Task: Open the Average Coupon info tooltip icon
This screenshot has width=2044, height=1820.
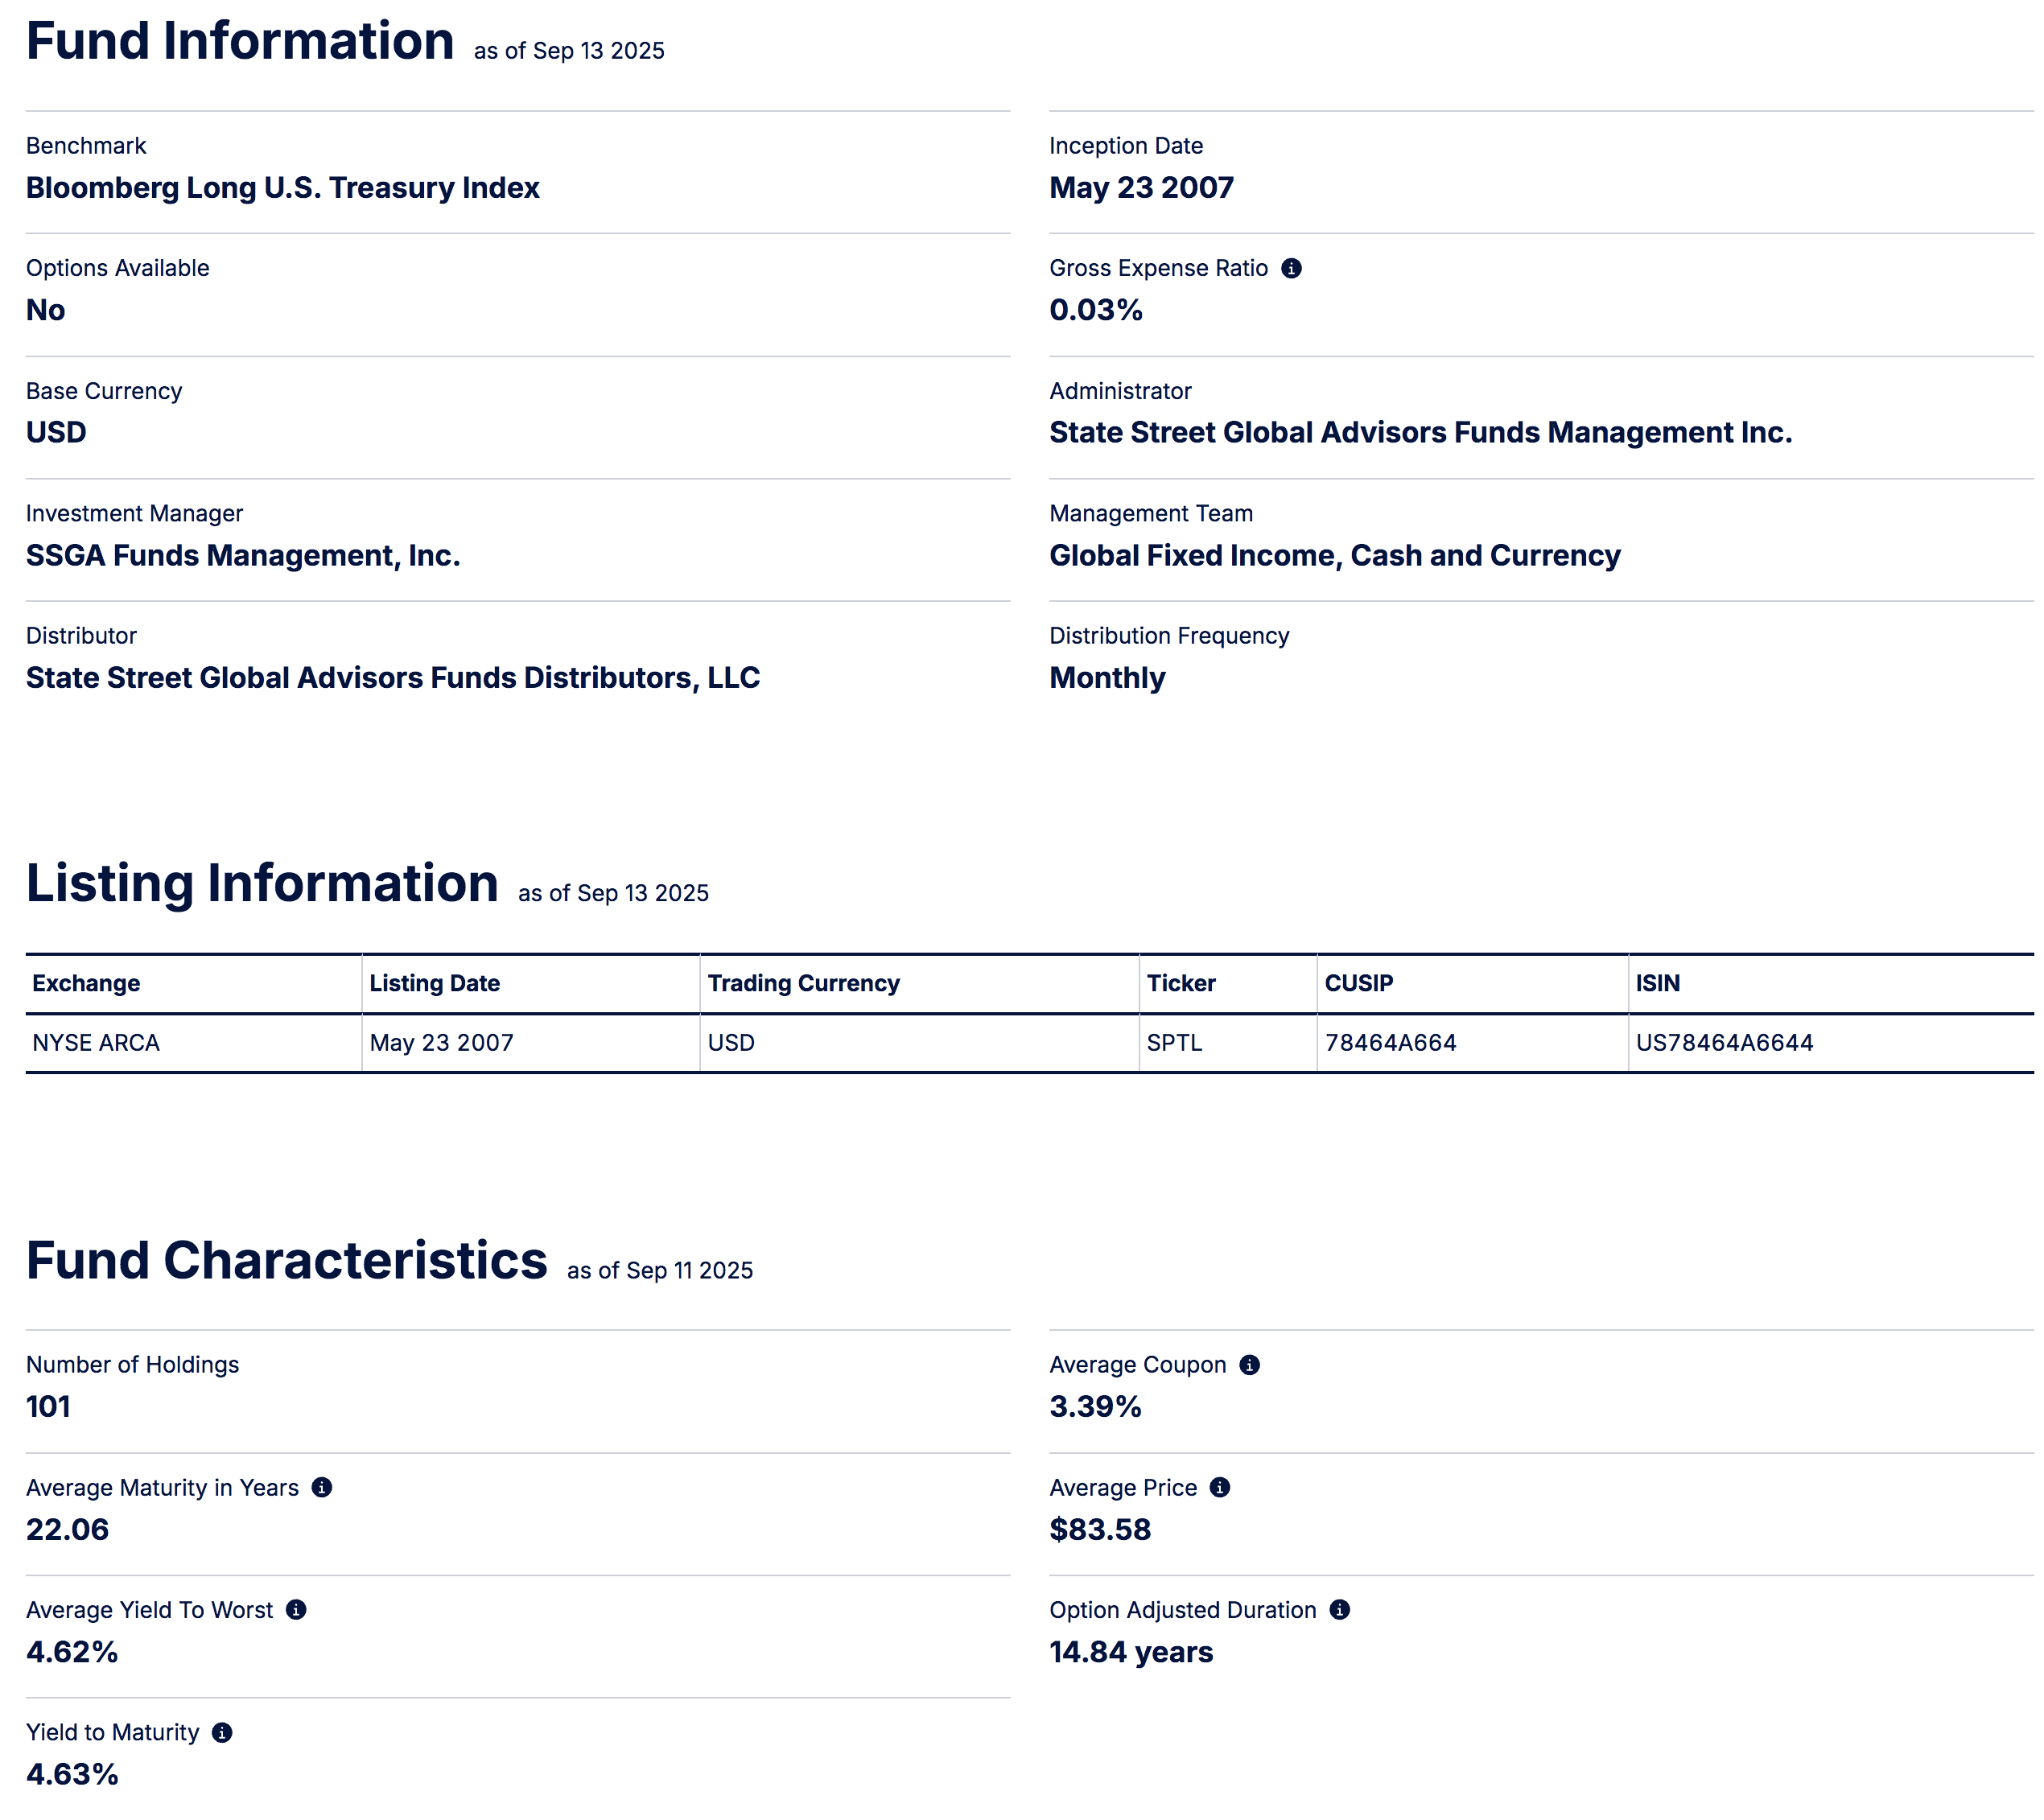Action: coord(1249,1365)
